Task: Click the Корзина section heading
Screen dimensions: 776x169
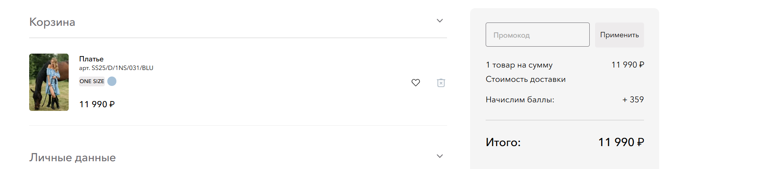Action: click(52, 22)
